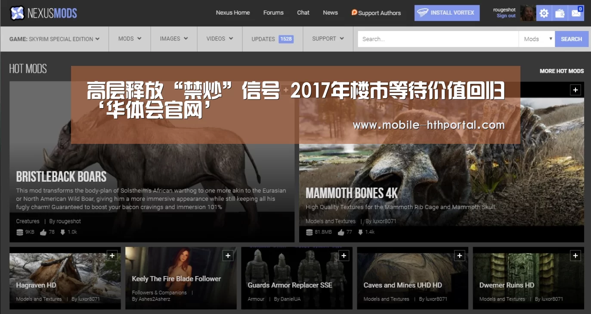
Task: Click the HOT MODS heading
Action: point(28,69)
